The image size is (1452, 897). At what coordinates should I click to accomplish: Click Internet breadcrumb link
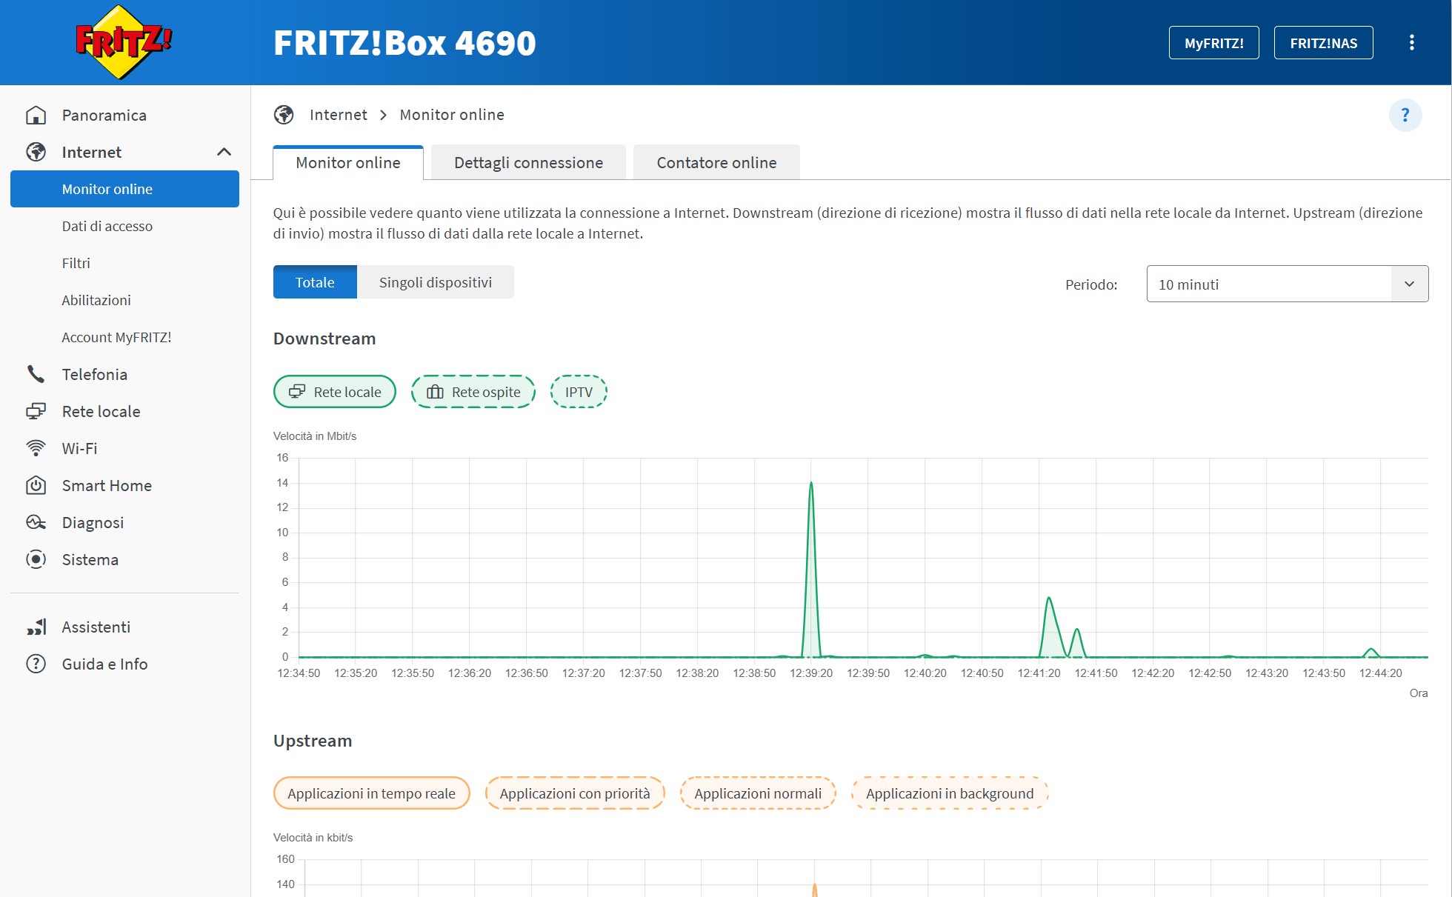coord(338,115)
